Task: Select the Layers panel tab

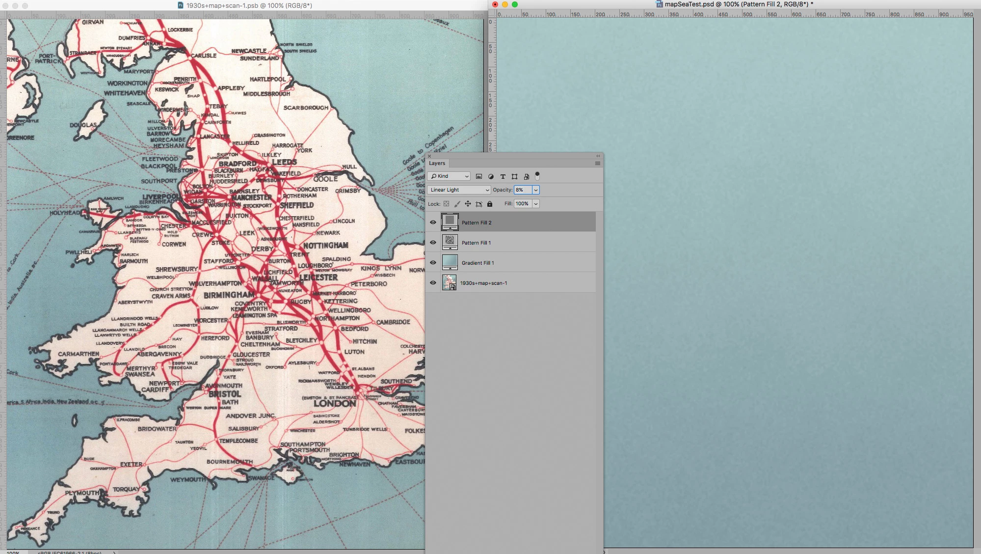Action: click(x=437, y=164)
